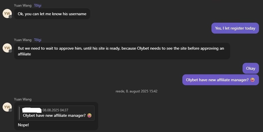
Task: Click the status badge on the middle avatar
Action: click(x=10, y=51)
